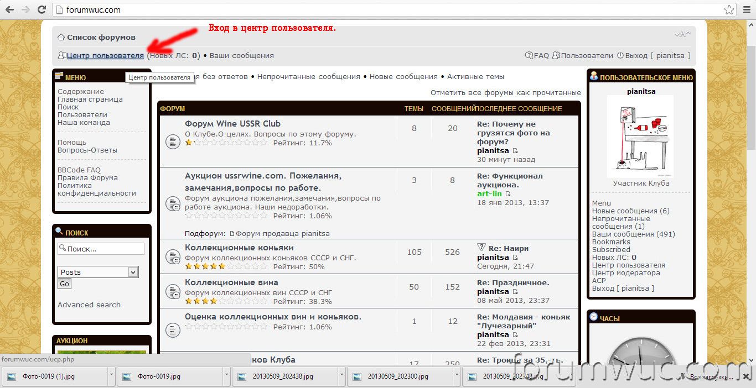Click the browser Forward arrow button
Screen dimensions: 756x388
[25, 9]
